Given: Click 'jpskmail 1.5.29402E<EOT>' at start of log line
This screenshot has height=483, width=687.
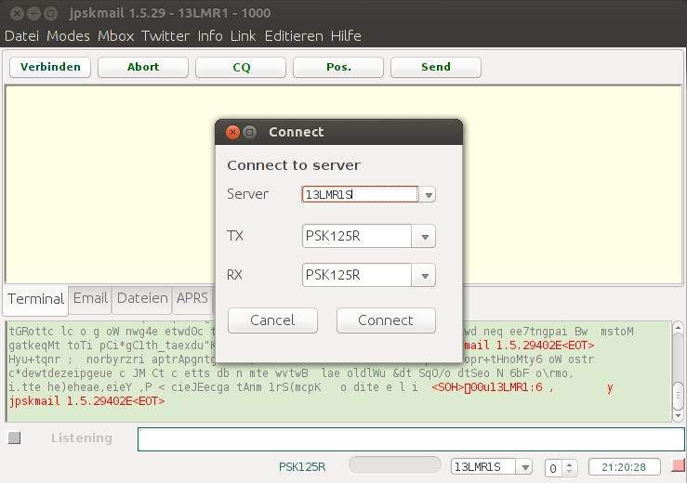Looking at the screenshot, I should [86, 401].
